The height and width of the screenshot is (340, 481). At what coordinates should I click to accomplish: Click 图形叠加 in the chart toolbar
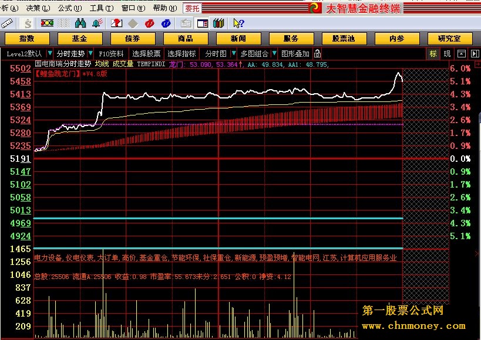[x=295, y=54]
